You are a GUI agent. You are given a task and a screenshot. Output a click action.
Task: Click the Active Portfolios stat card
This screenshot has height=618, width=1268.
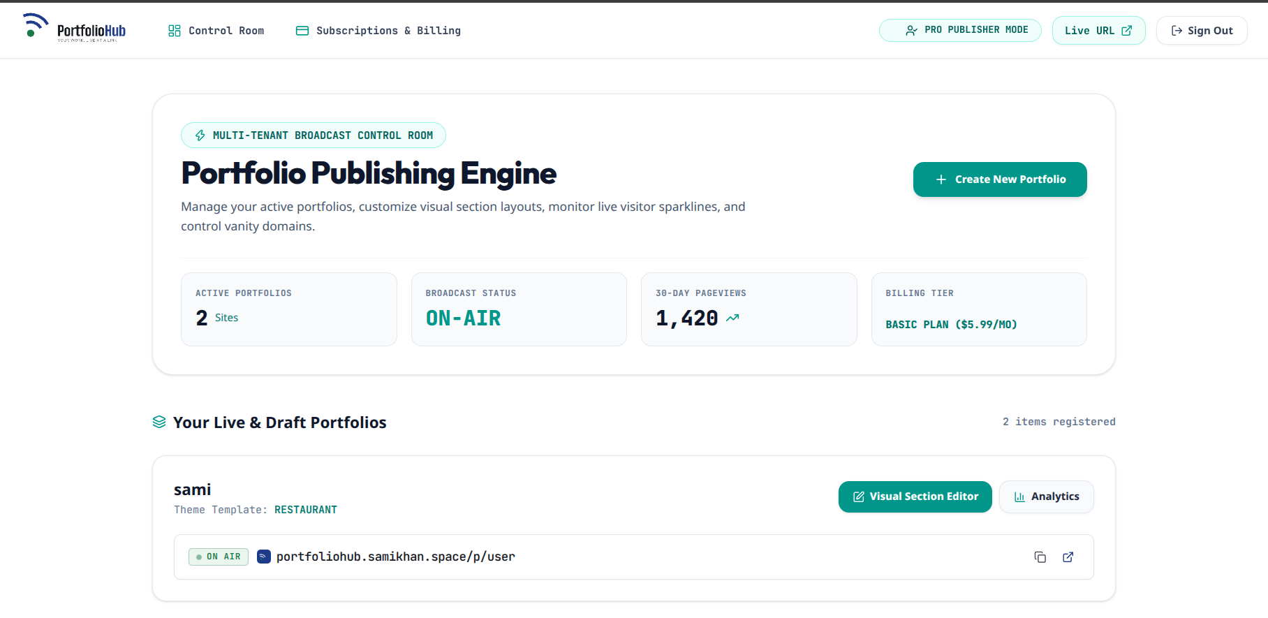tap(289, 309)
